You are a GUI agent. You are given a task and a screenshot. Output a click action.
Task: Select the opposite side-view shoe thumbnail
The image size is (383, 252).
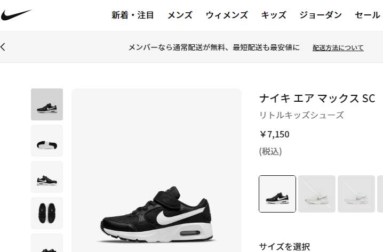(47, 177)
